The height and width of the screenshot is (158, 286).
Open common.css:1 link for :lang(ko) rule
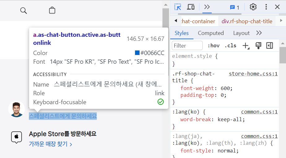click(x=259, y=112)
